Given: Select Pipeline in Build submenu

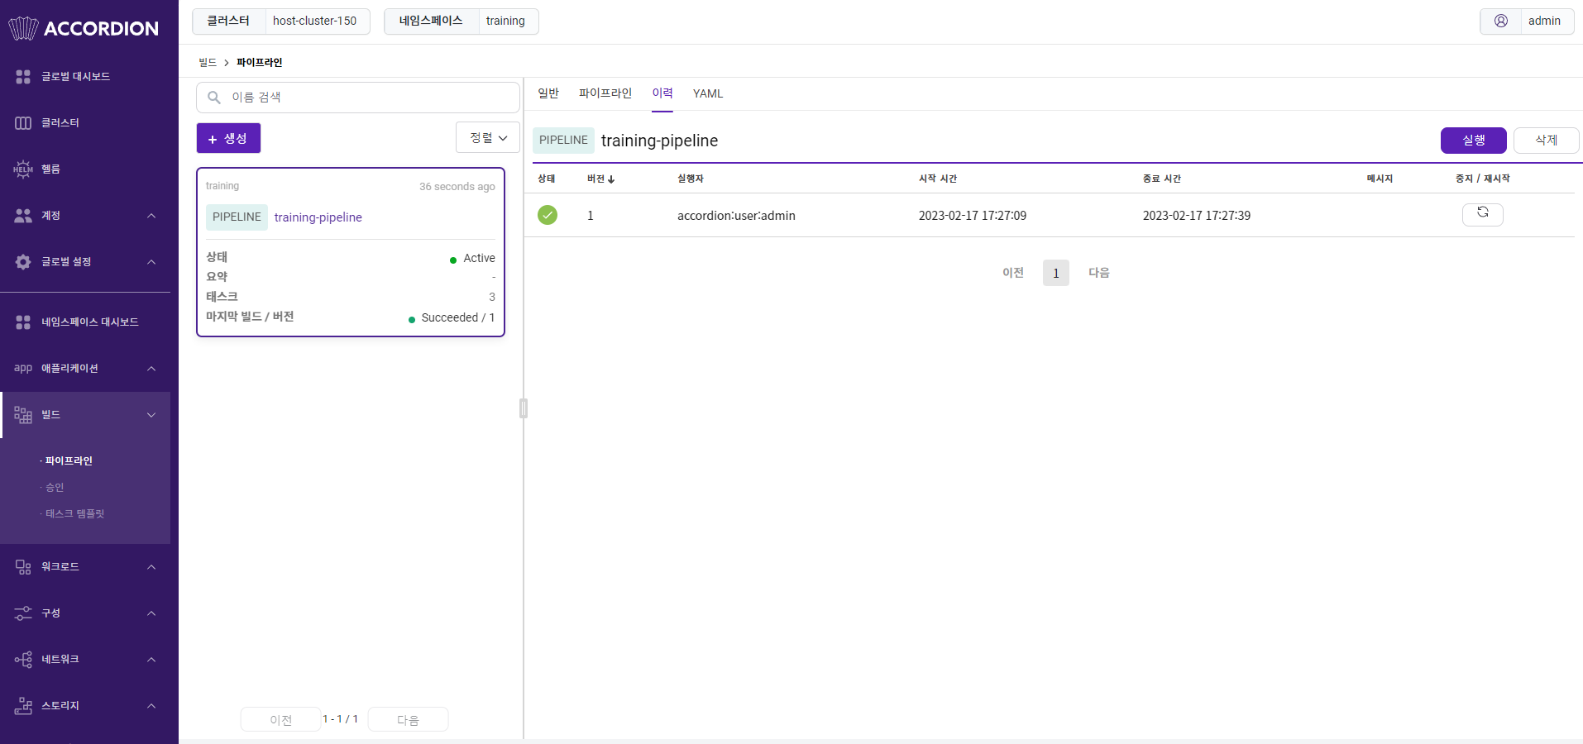Looking at the screenshot, I should [69, 461].
